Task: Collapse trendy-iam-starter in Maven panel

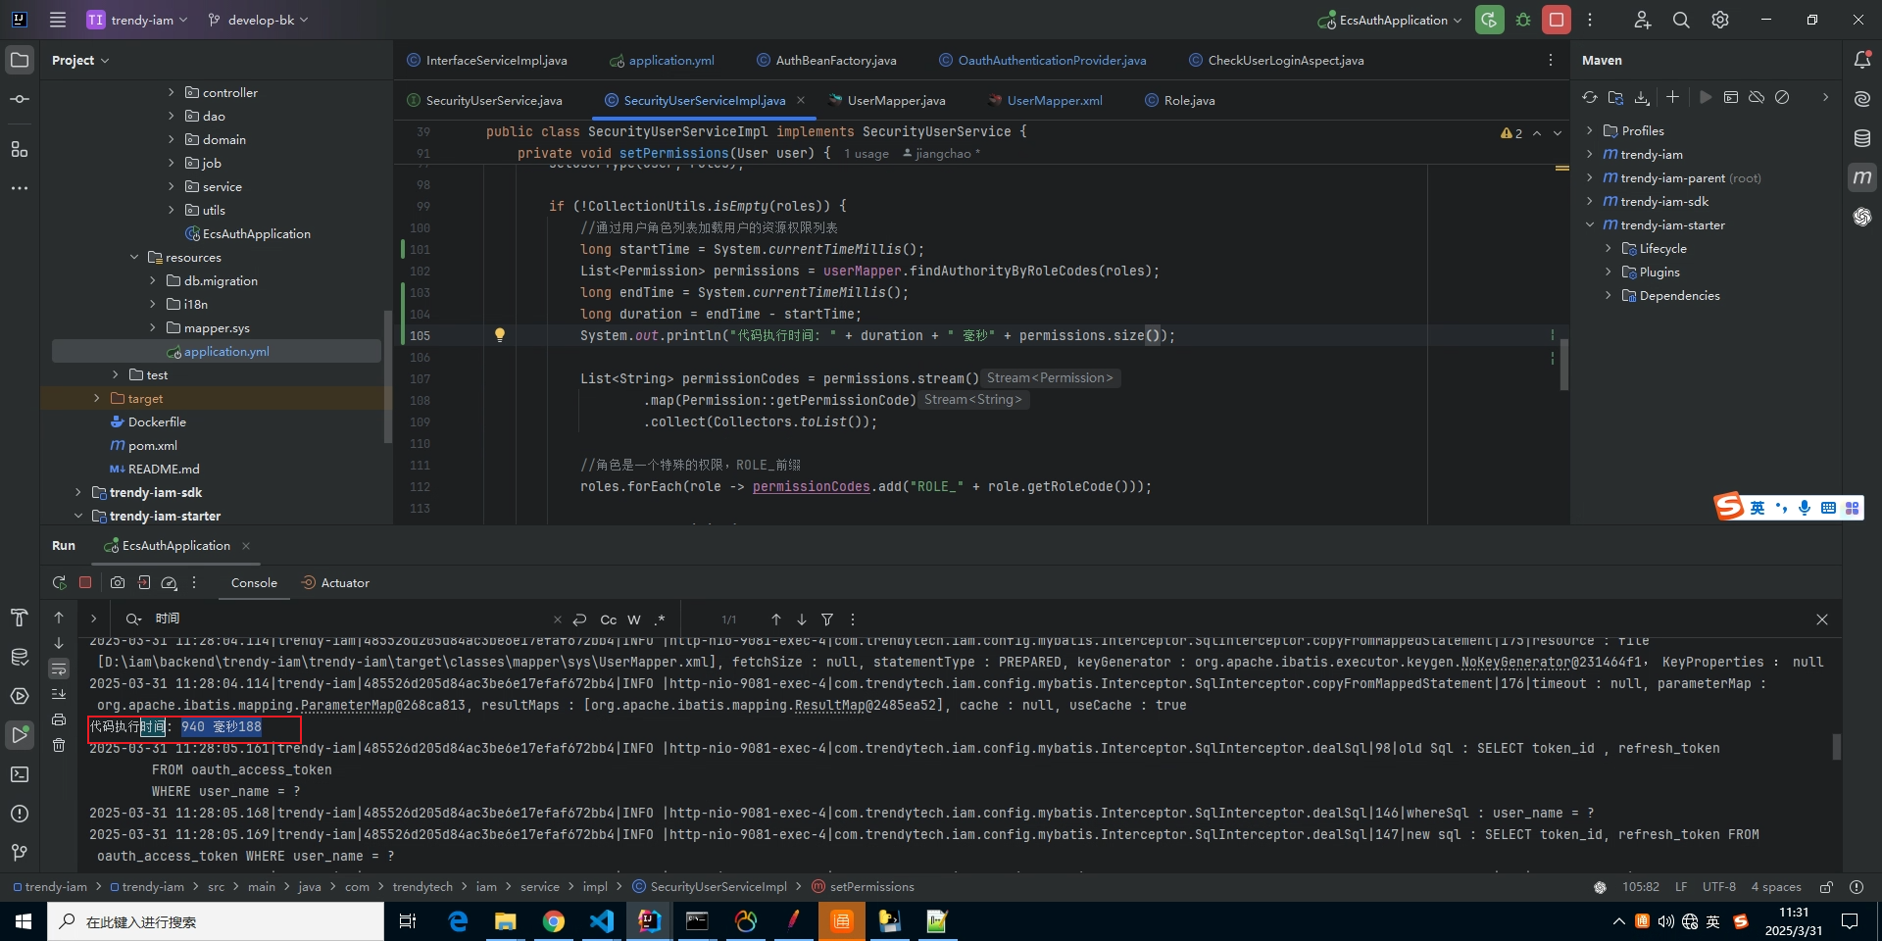Action: pos(1590,224)
